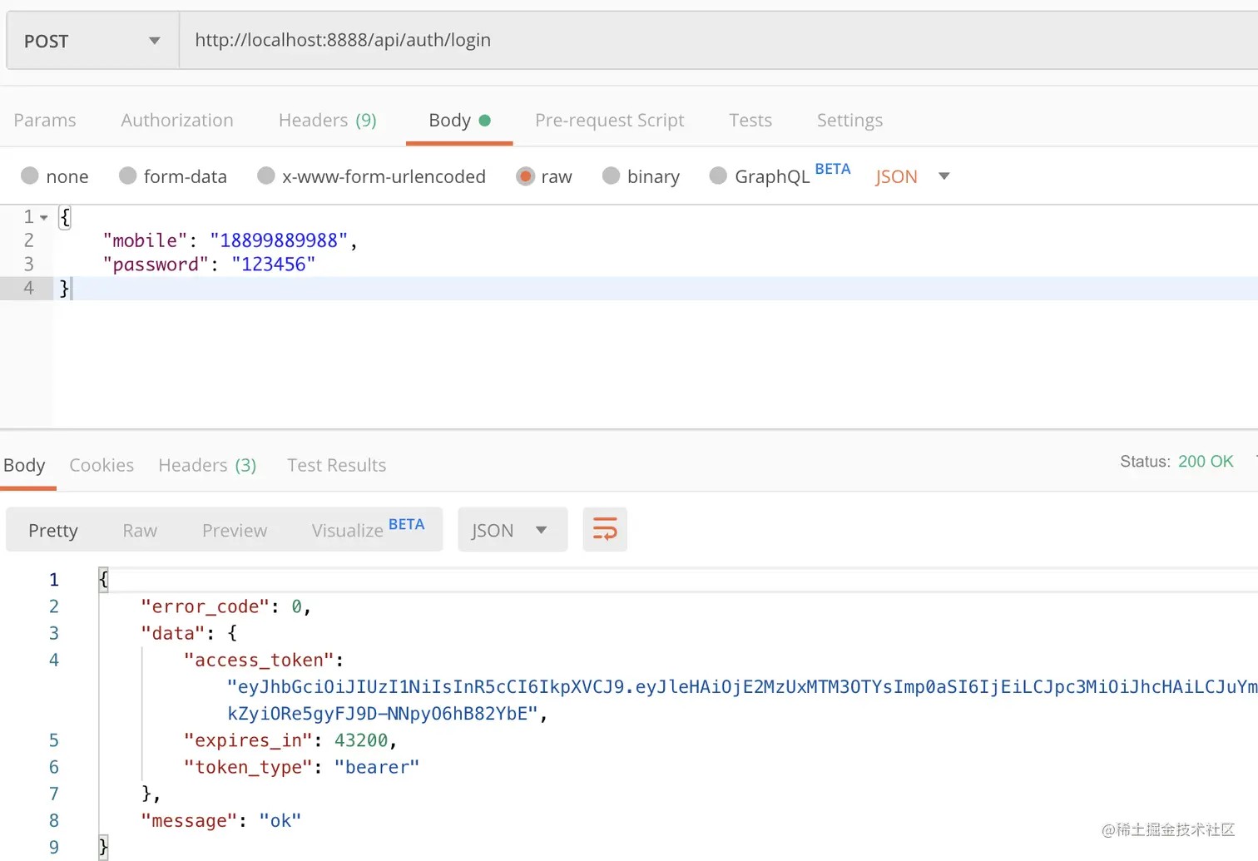Open the response Headers (3) tab
1258x861 pixels.
[x=207, y=465]
